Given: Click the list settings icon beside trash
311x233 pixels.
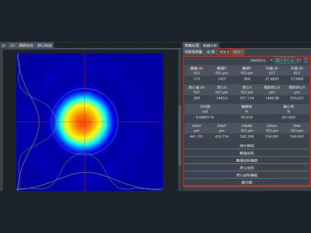Looking at the screenshot, I should click(299, 60).
